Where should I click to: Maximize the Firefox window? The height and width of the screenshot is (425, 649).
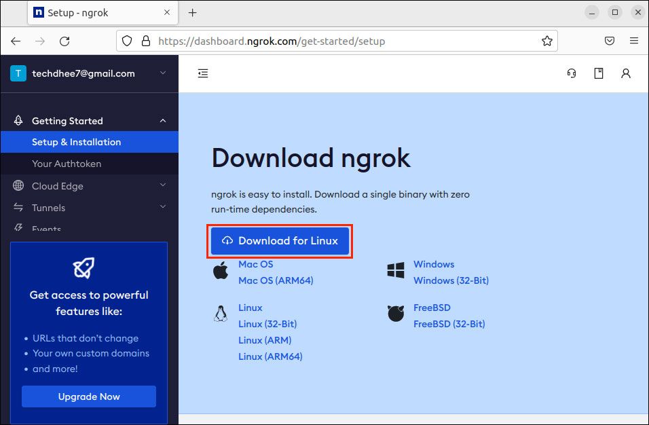615,12
